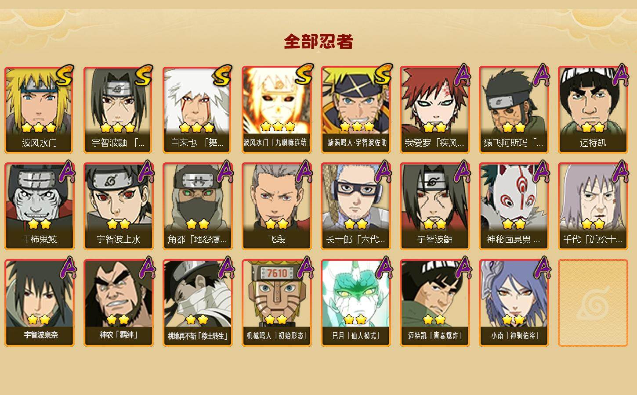Click the 漩涡鸣人·宇智波佐助 portrait card

coord(356,110)
